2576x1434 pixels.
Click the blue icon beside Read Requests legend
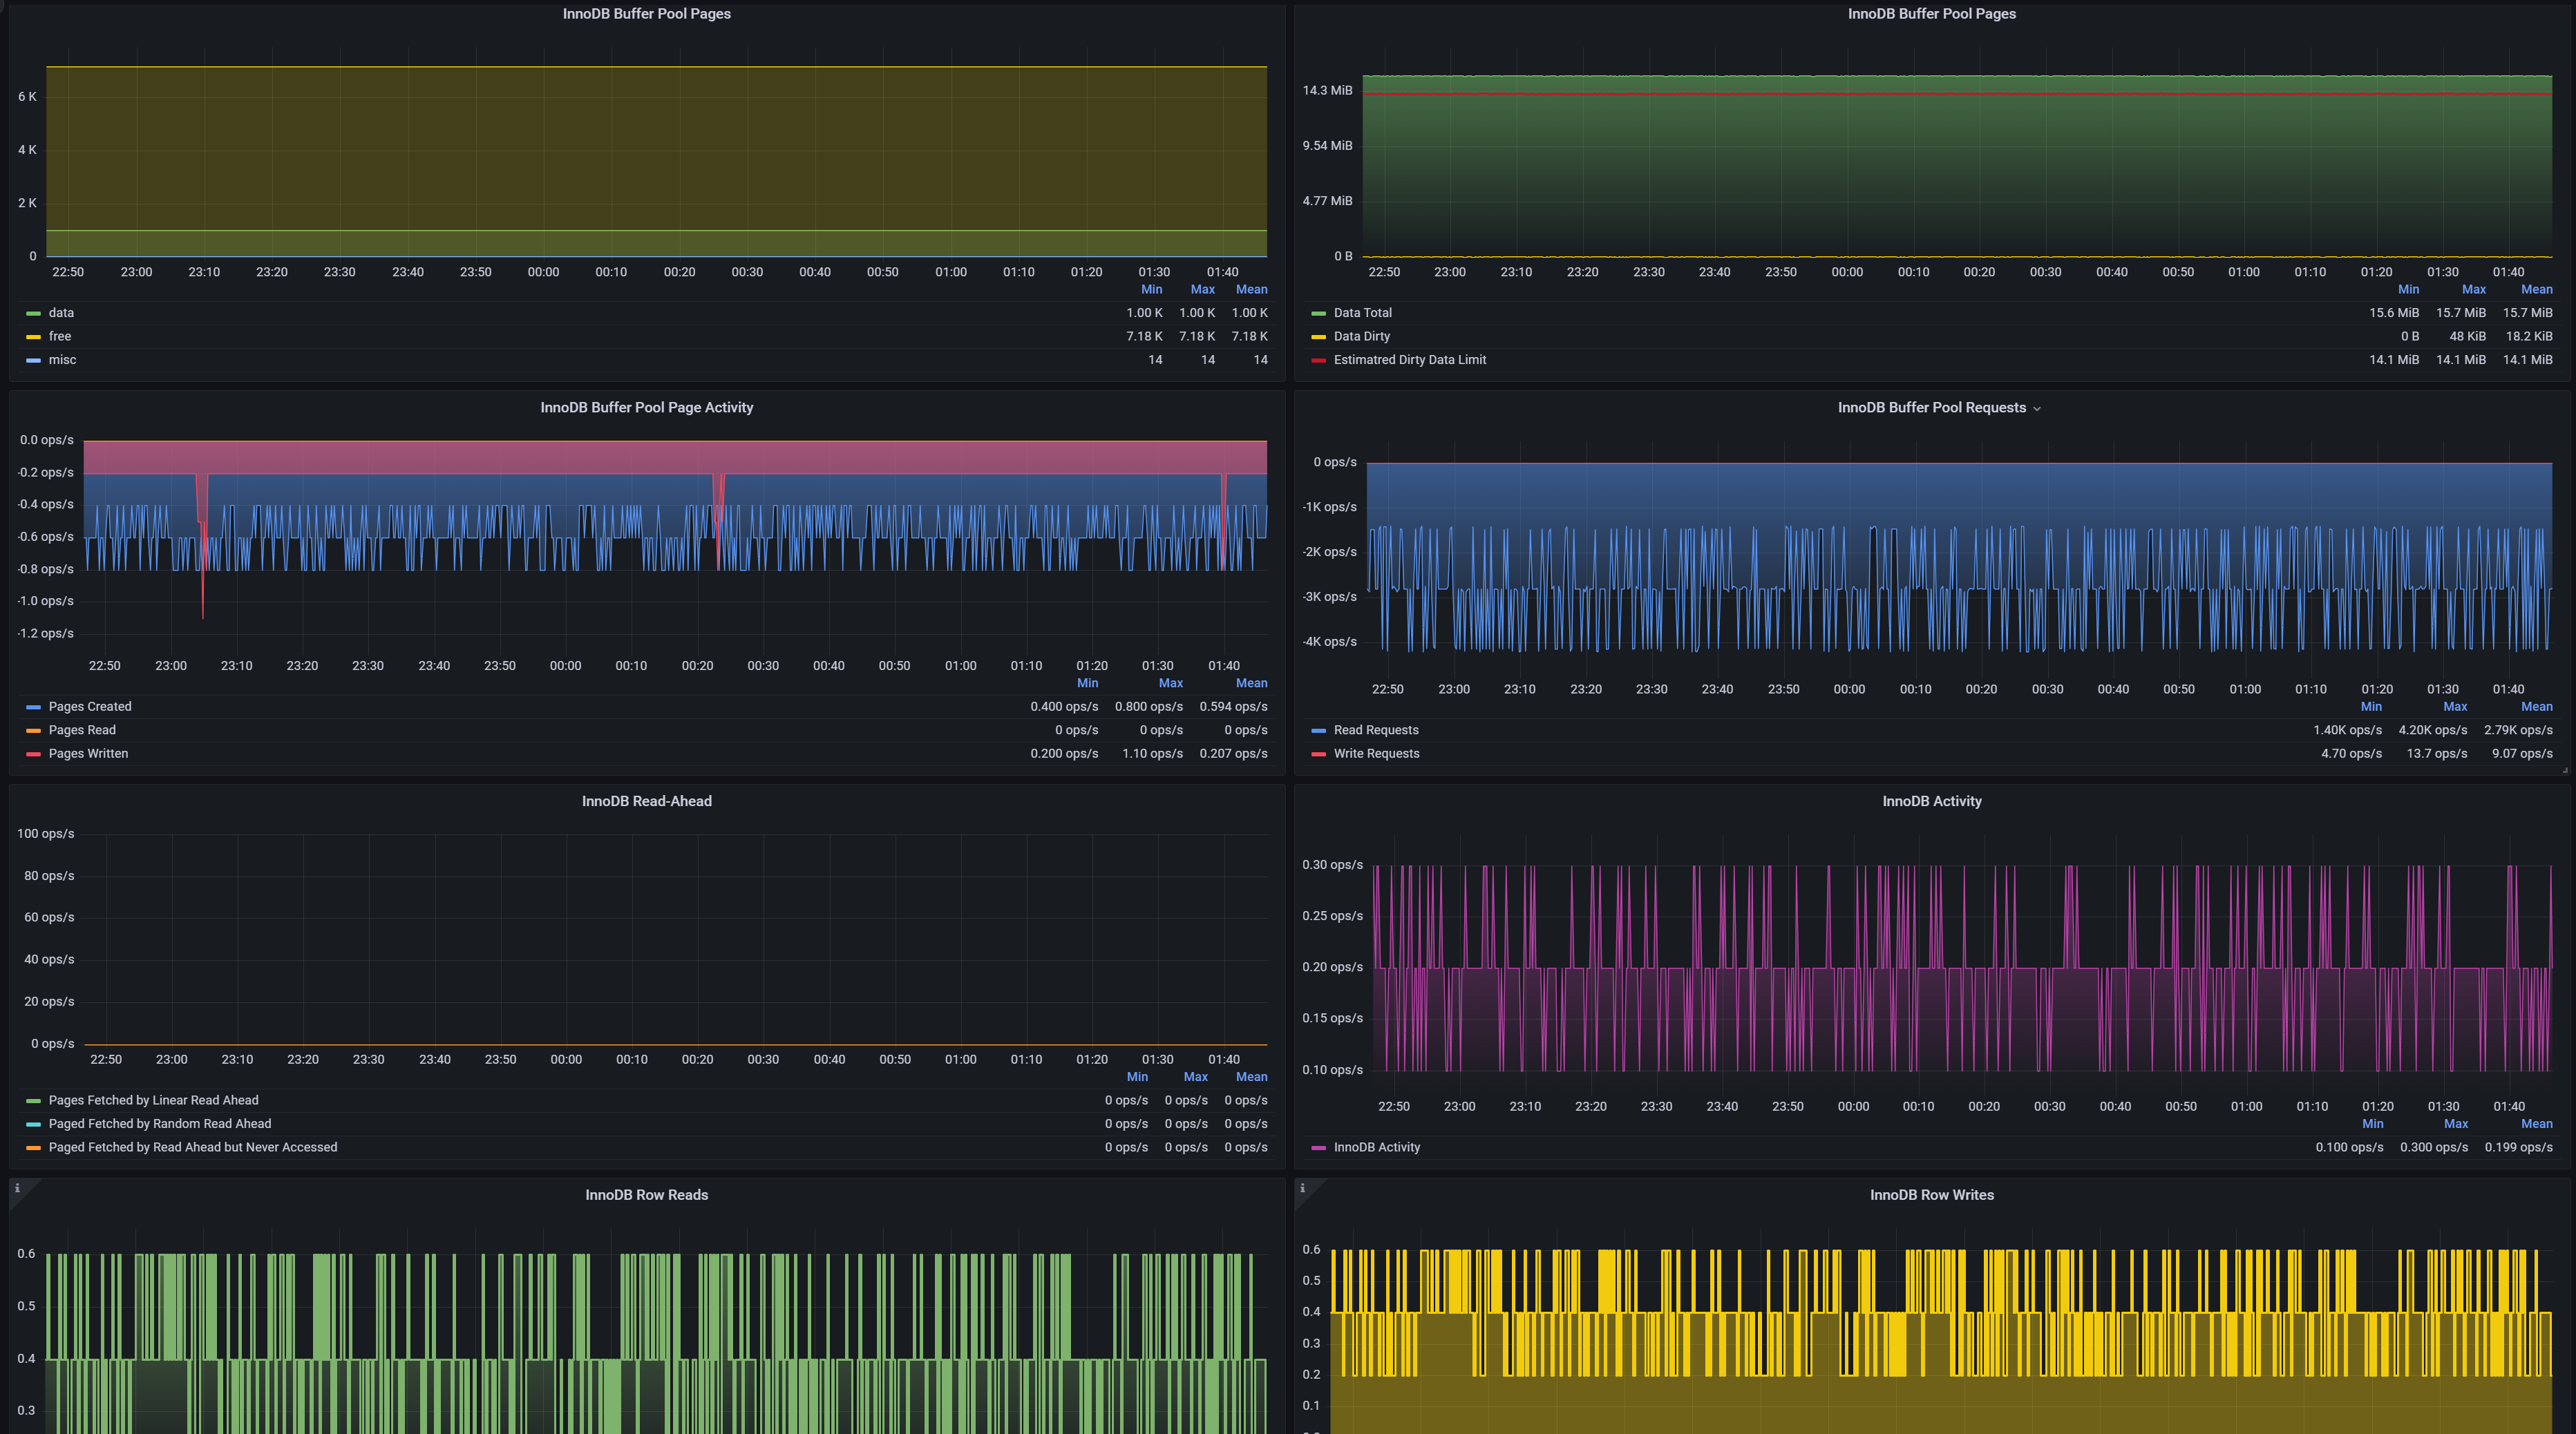pos(1318,731)
